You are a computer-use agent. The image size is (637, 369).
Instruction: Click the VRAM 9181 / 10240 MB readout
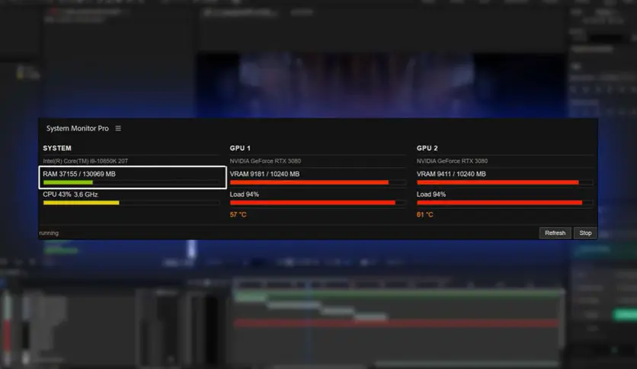point(264,174)
